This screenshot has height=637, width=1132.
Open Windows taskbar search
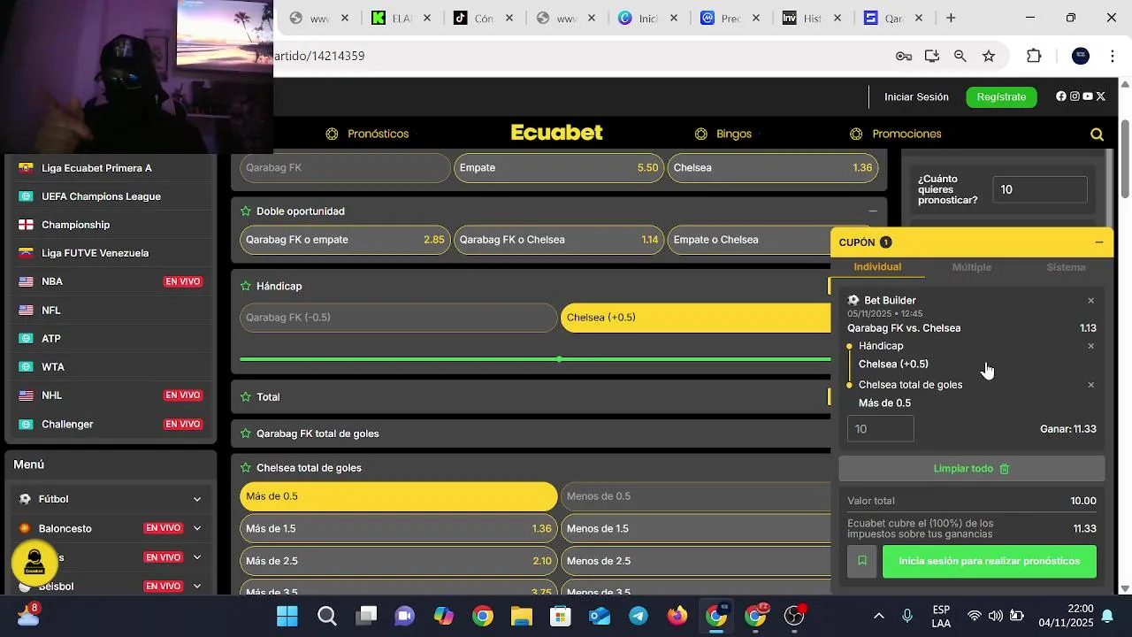click(327, 616)
